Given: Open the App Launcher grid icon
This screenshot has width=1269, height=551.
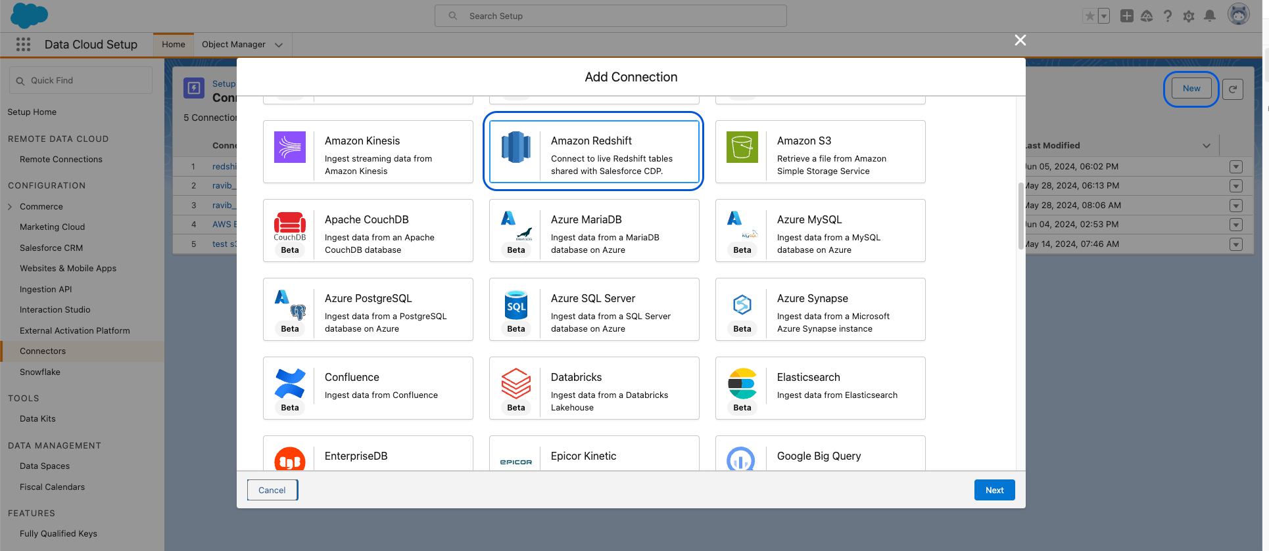Looking at the screenshot, I should coord(24,44).
